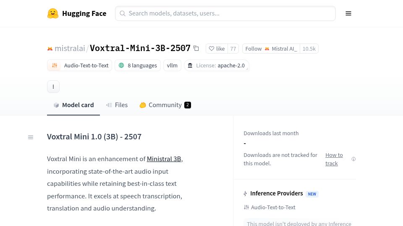403x226 pixels.
Task: Click Audio-Text-to-Text under Inference Providers
Action: tap(273, 207)
